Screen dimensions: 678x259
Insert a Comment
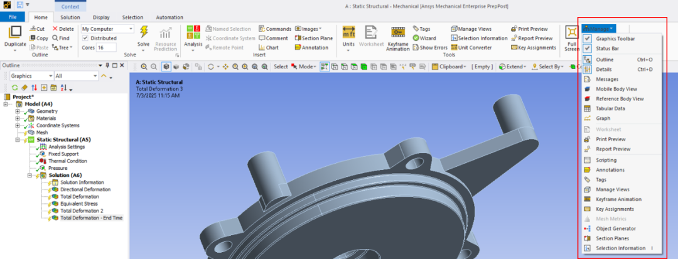(x=273, y=38)
